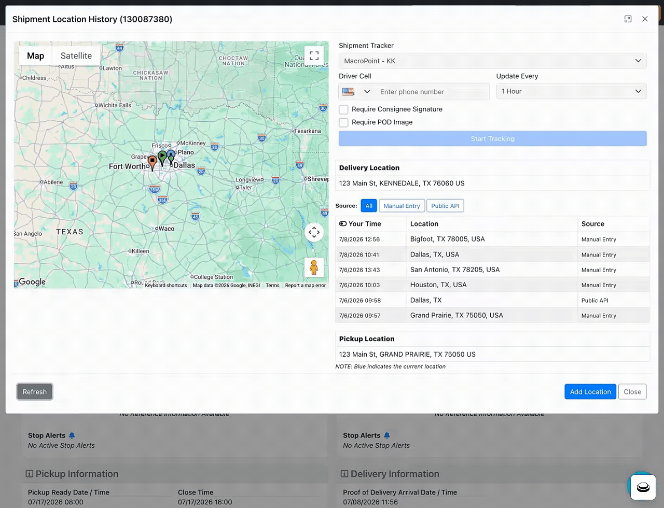664x508 pixels.
Task: Click the bell icon beside right Stop Alerts
Action: click(x=387, y=435)
